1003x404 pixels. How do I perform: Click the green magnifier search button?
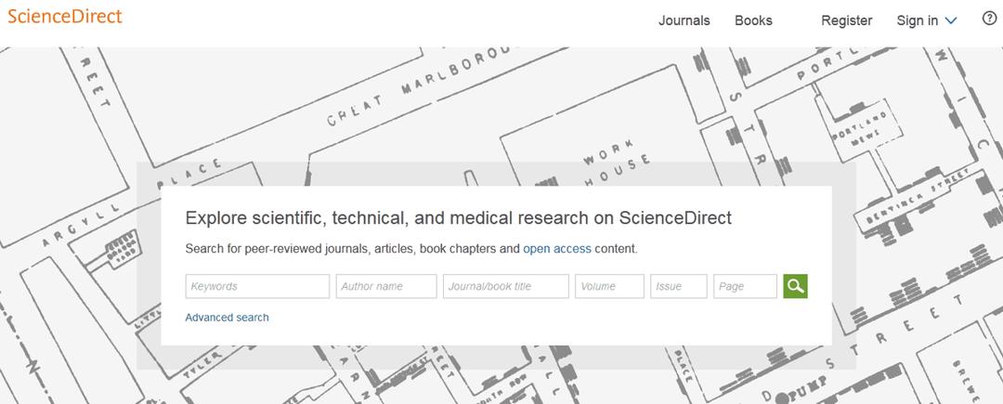point(795,286)
